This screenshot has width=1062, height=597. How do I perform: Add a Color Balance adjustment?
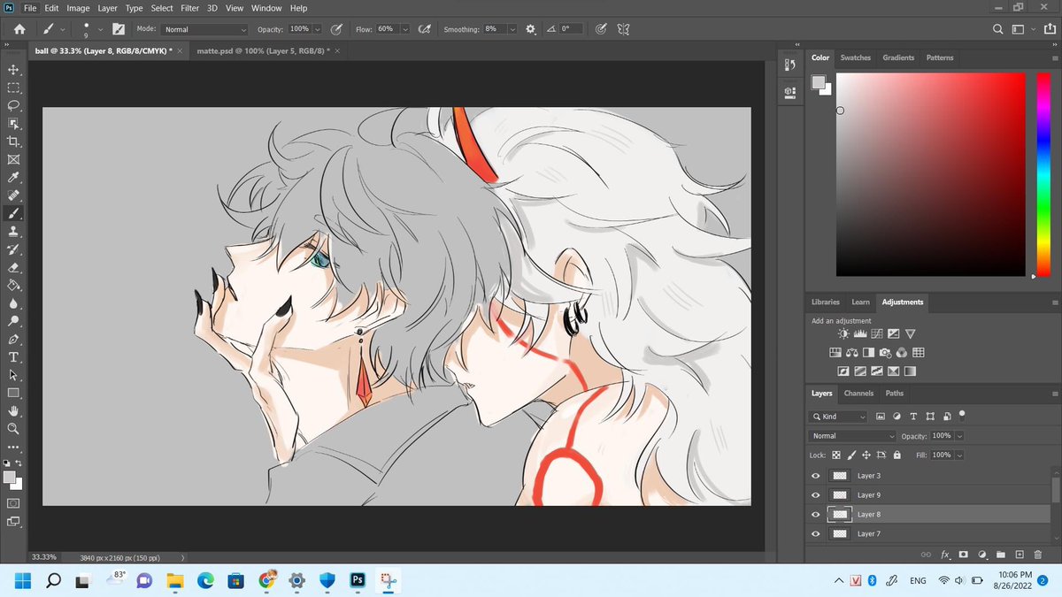pos(851,353)
